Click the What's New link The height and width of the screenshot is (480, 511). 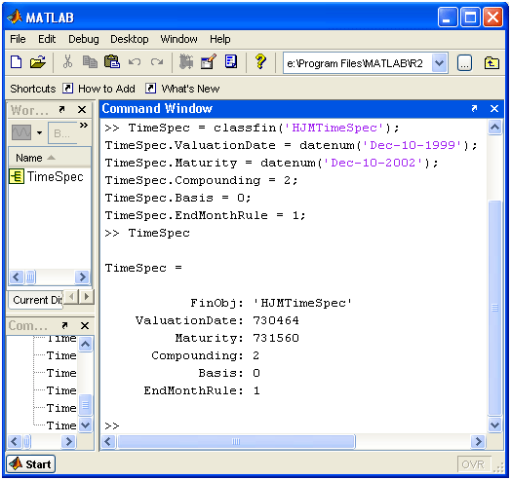pos(190,89)
